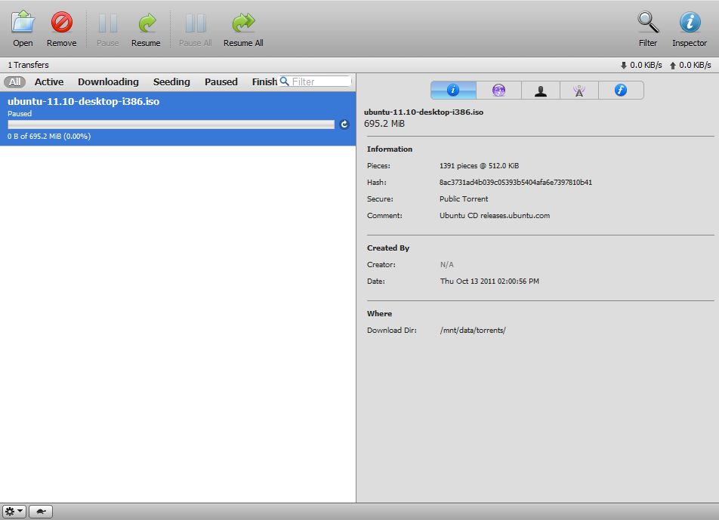Viewport: 719px width, 520px height.
Task: Toggle turtle speed-limit mode
Action: pos(41,511)
